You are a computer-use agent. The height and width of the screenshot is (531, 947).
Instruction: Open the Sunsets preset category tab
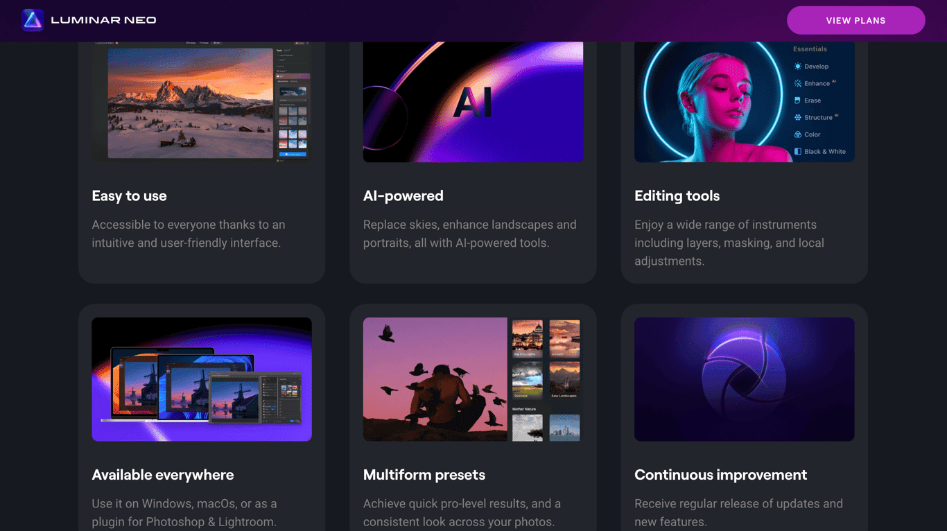(x=564, y=338)
